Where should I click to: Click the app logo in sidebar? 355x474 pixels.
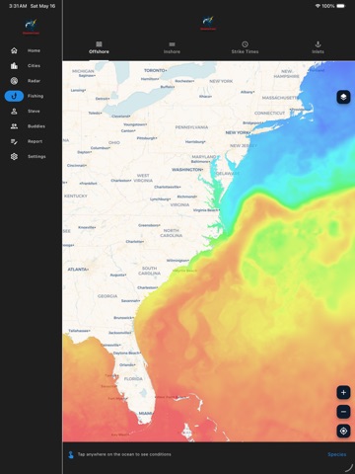click(x=31, y=27)
